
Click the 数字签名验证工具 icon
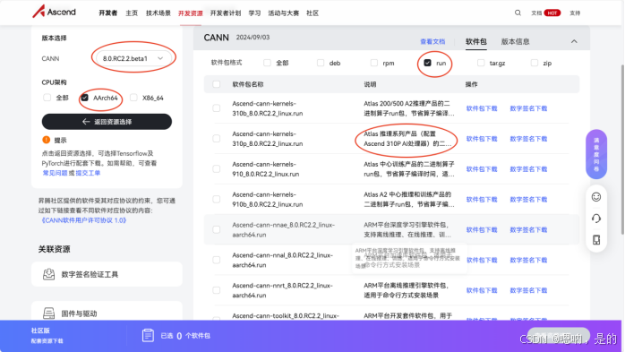pyautogui.click(x=48, y=274)
